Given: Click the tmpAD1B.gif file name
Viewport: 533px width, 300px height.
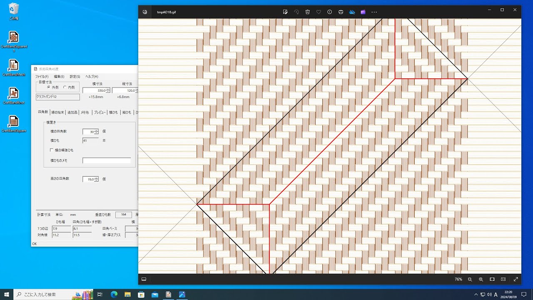Looking at the screenshot, I should [166, 12].
